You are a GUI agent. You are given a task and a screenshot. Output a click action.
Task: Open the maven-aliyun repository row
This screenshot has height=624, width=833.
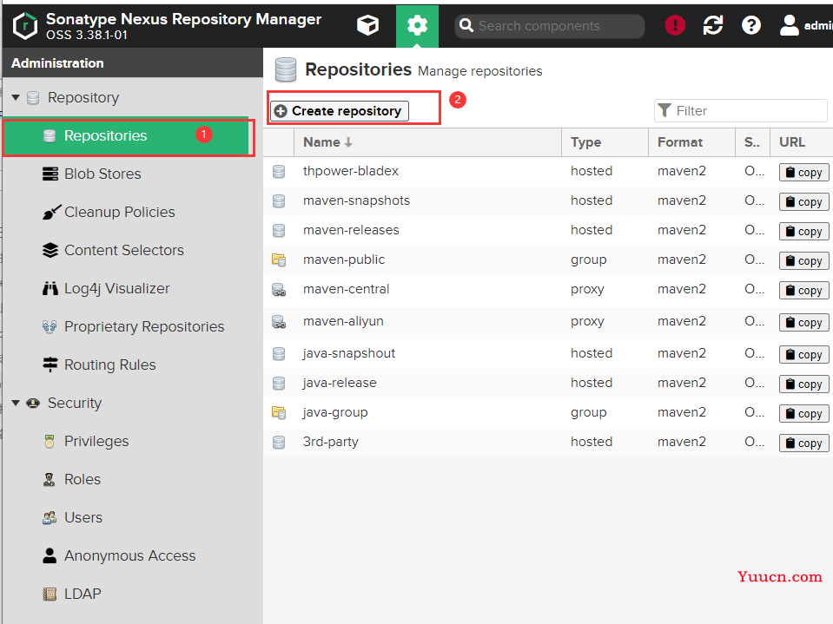[x=548, y=323]
